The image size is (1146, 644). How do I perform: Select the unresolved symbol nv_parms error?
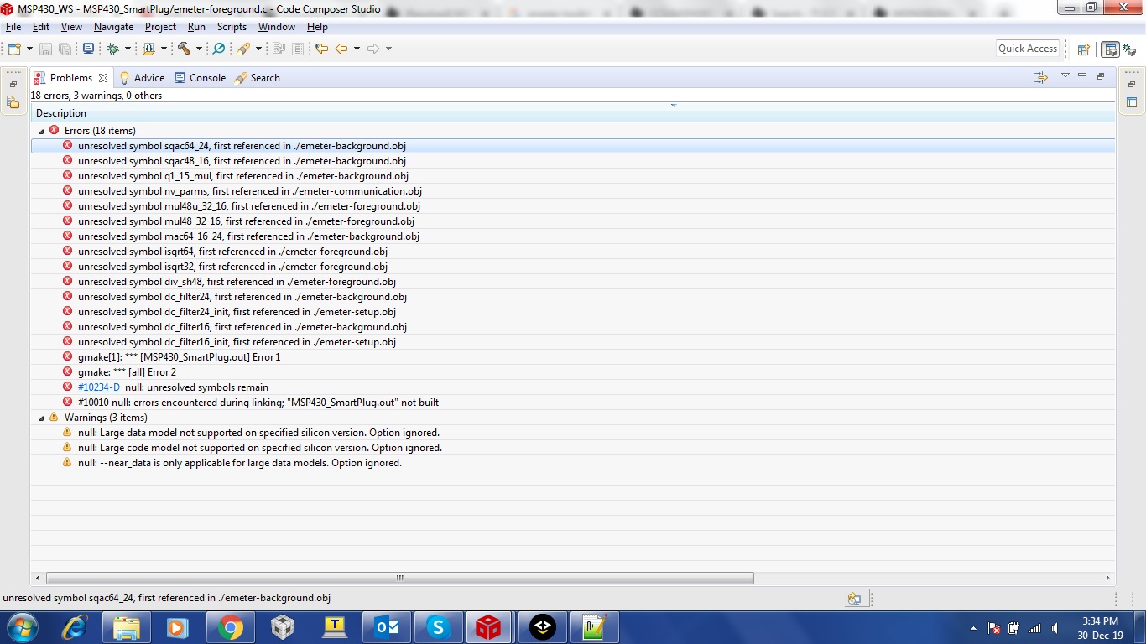click(573, 191)
